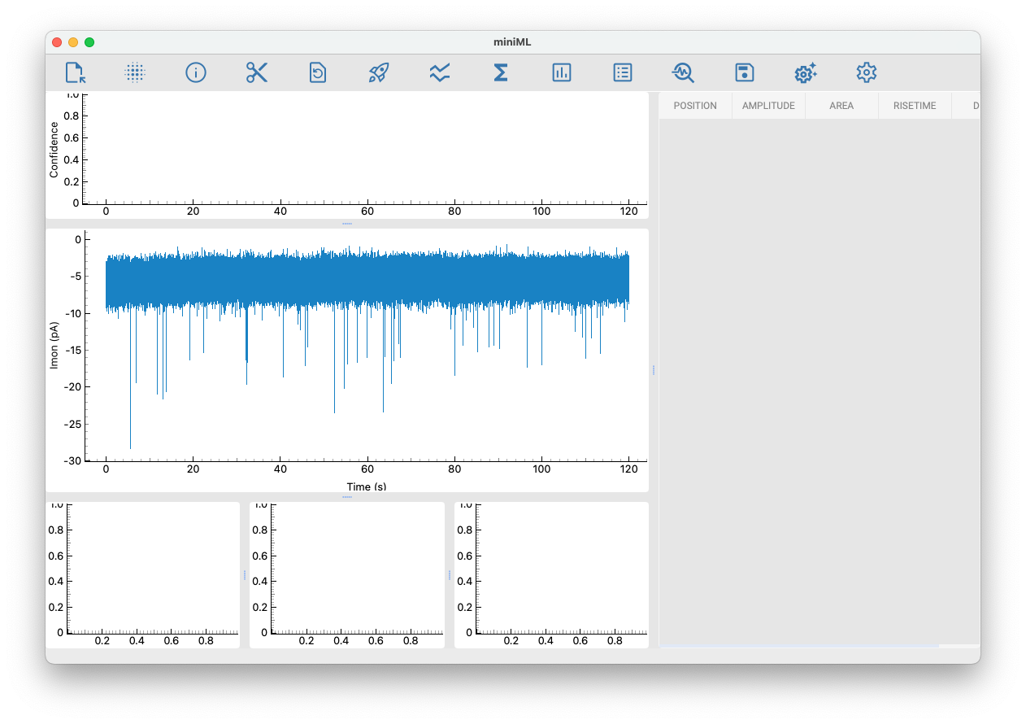Maximize miniML window with green button
This screenshot has height=724, width=1026.
tap(89, 42)
